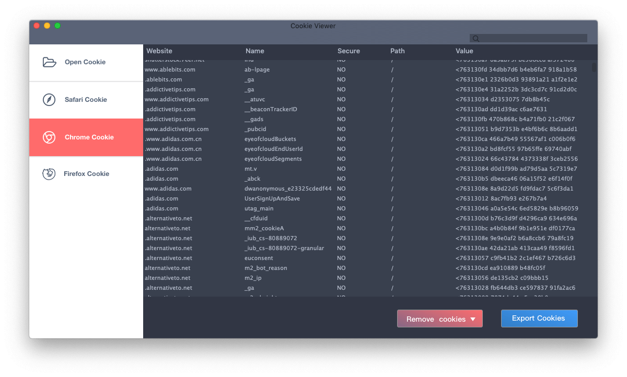Select the mt.v cookie name
The image size is (627, 377).
click(x=251, y=169)
